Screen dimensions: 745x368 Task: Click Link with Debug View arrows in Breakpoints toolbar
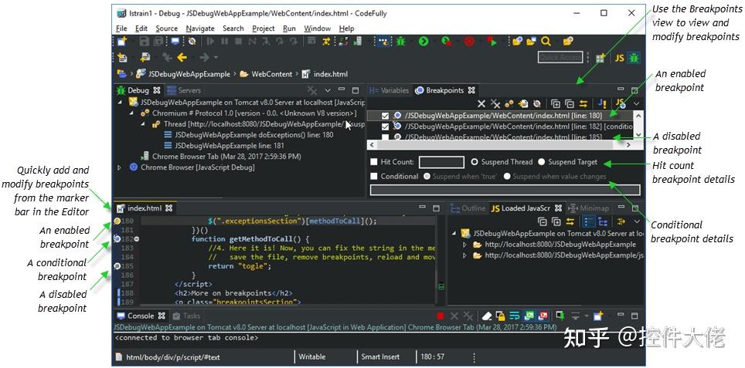pyautogui.click(x=583, y=103)
